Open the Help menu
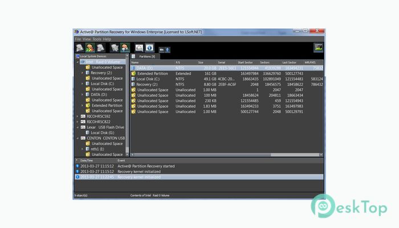This screenshot has width=399, height=228. pos(107,39)
